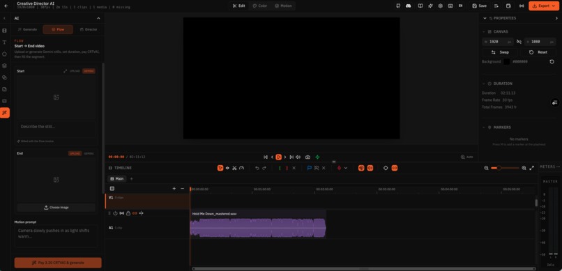Toggle the orange magnet snapping button in timeline
The height and width of the screenshot is (271, 562).
(x=361, y=168)
